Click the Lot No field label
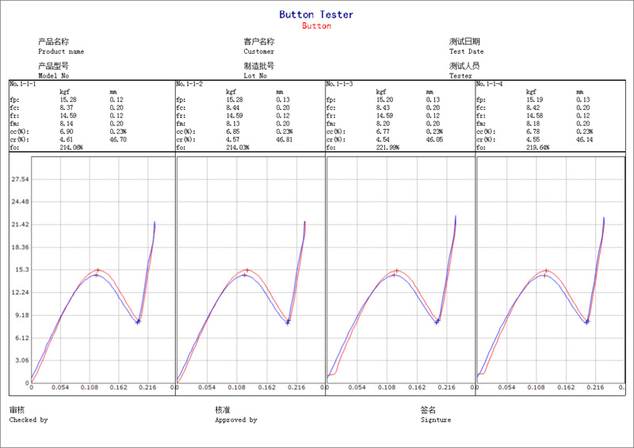This screenshot has width=634, height=448. tap(255, 76)
